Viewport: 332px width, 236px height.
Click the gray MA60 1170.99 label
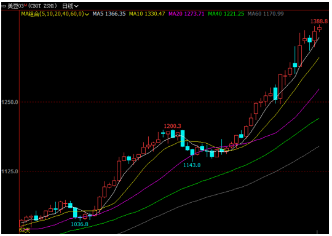(x=266, y=14)
